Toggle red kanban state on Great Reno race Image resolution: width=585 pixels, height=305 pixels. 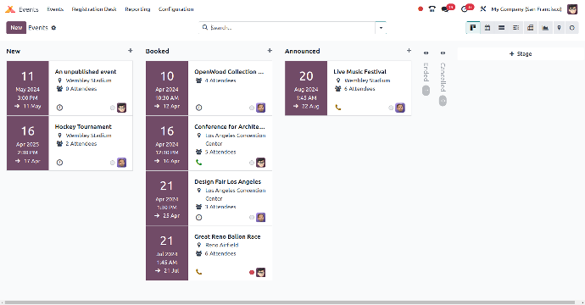pyautogui.click(x=252, y=273)
